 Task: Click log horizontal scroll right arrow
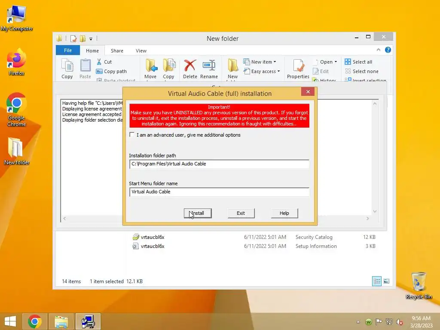(x=368, y=218)
